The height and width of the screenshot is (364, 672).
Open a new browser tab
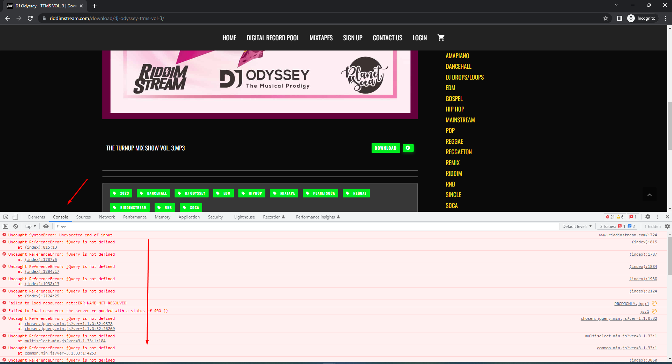(95, 6)
